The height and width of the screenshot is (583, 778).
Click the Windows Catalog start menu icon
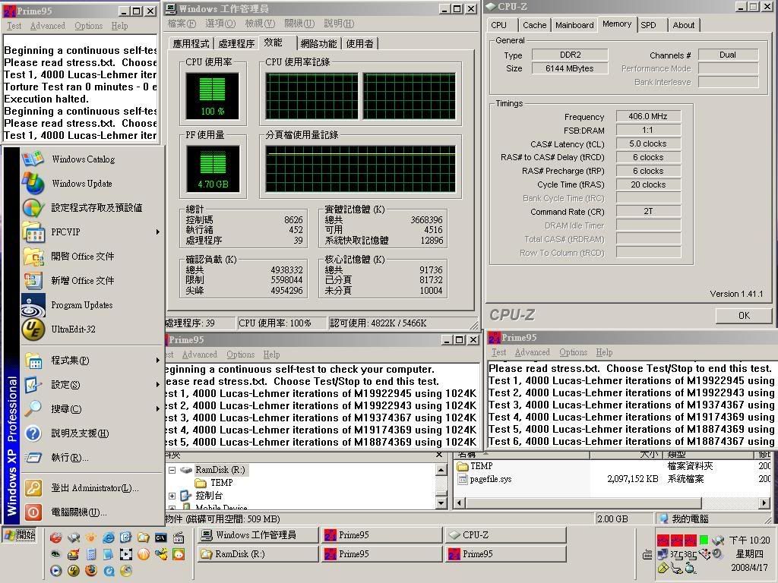point(33,159)
